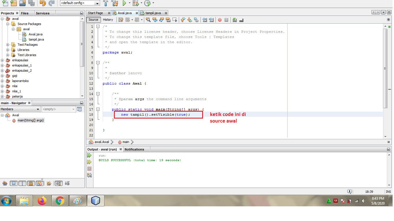Switch to the tampil.java tab

(153, 13)
